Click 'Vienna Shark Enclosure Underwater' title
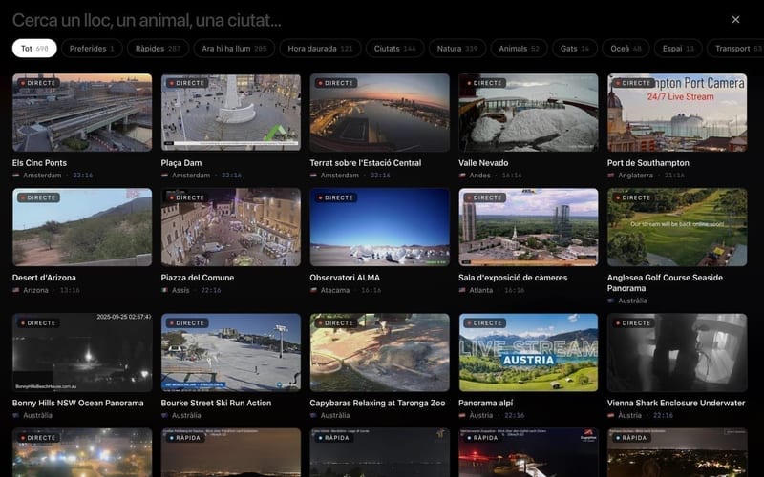Screen dimensions: 764x477 click(x=676, y=403)
